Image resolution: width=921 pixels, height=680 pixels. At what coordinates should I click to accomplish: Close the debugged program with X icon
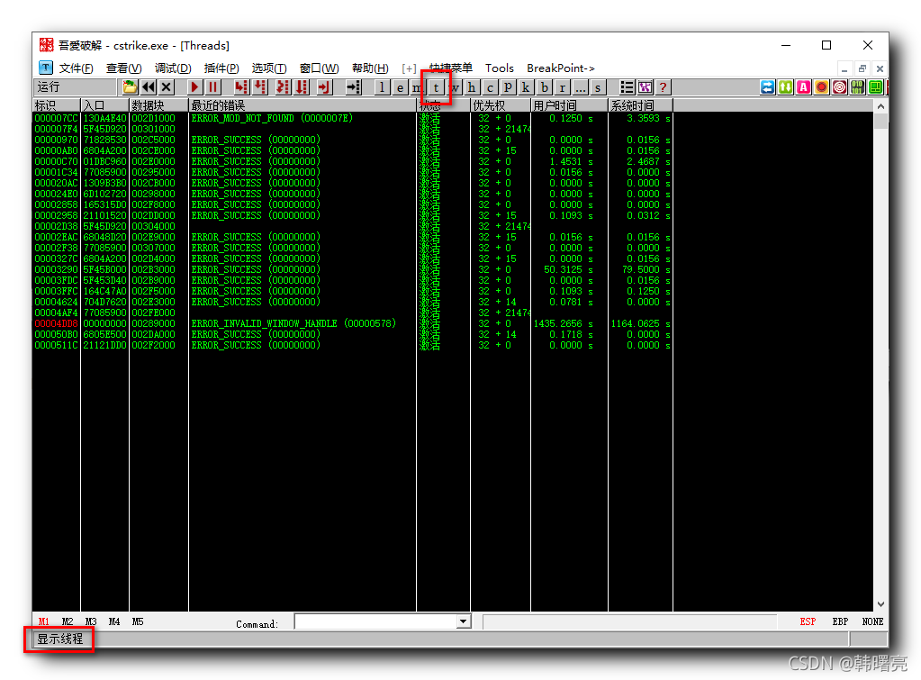167,87
